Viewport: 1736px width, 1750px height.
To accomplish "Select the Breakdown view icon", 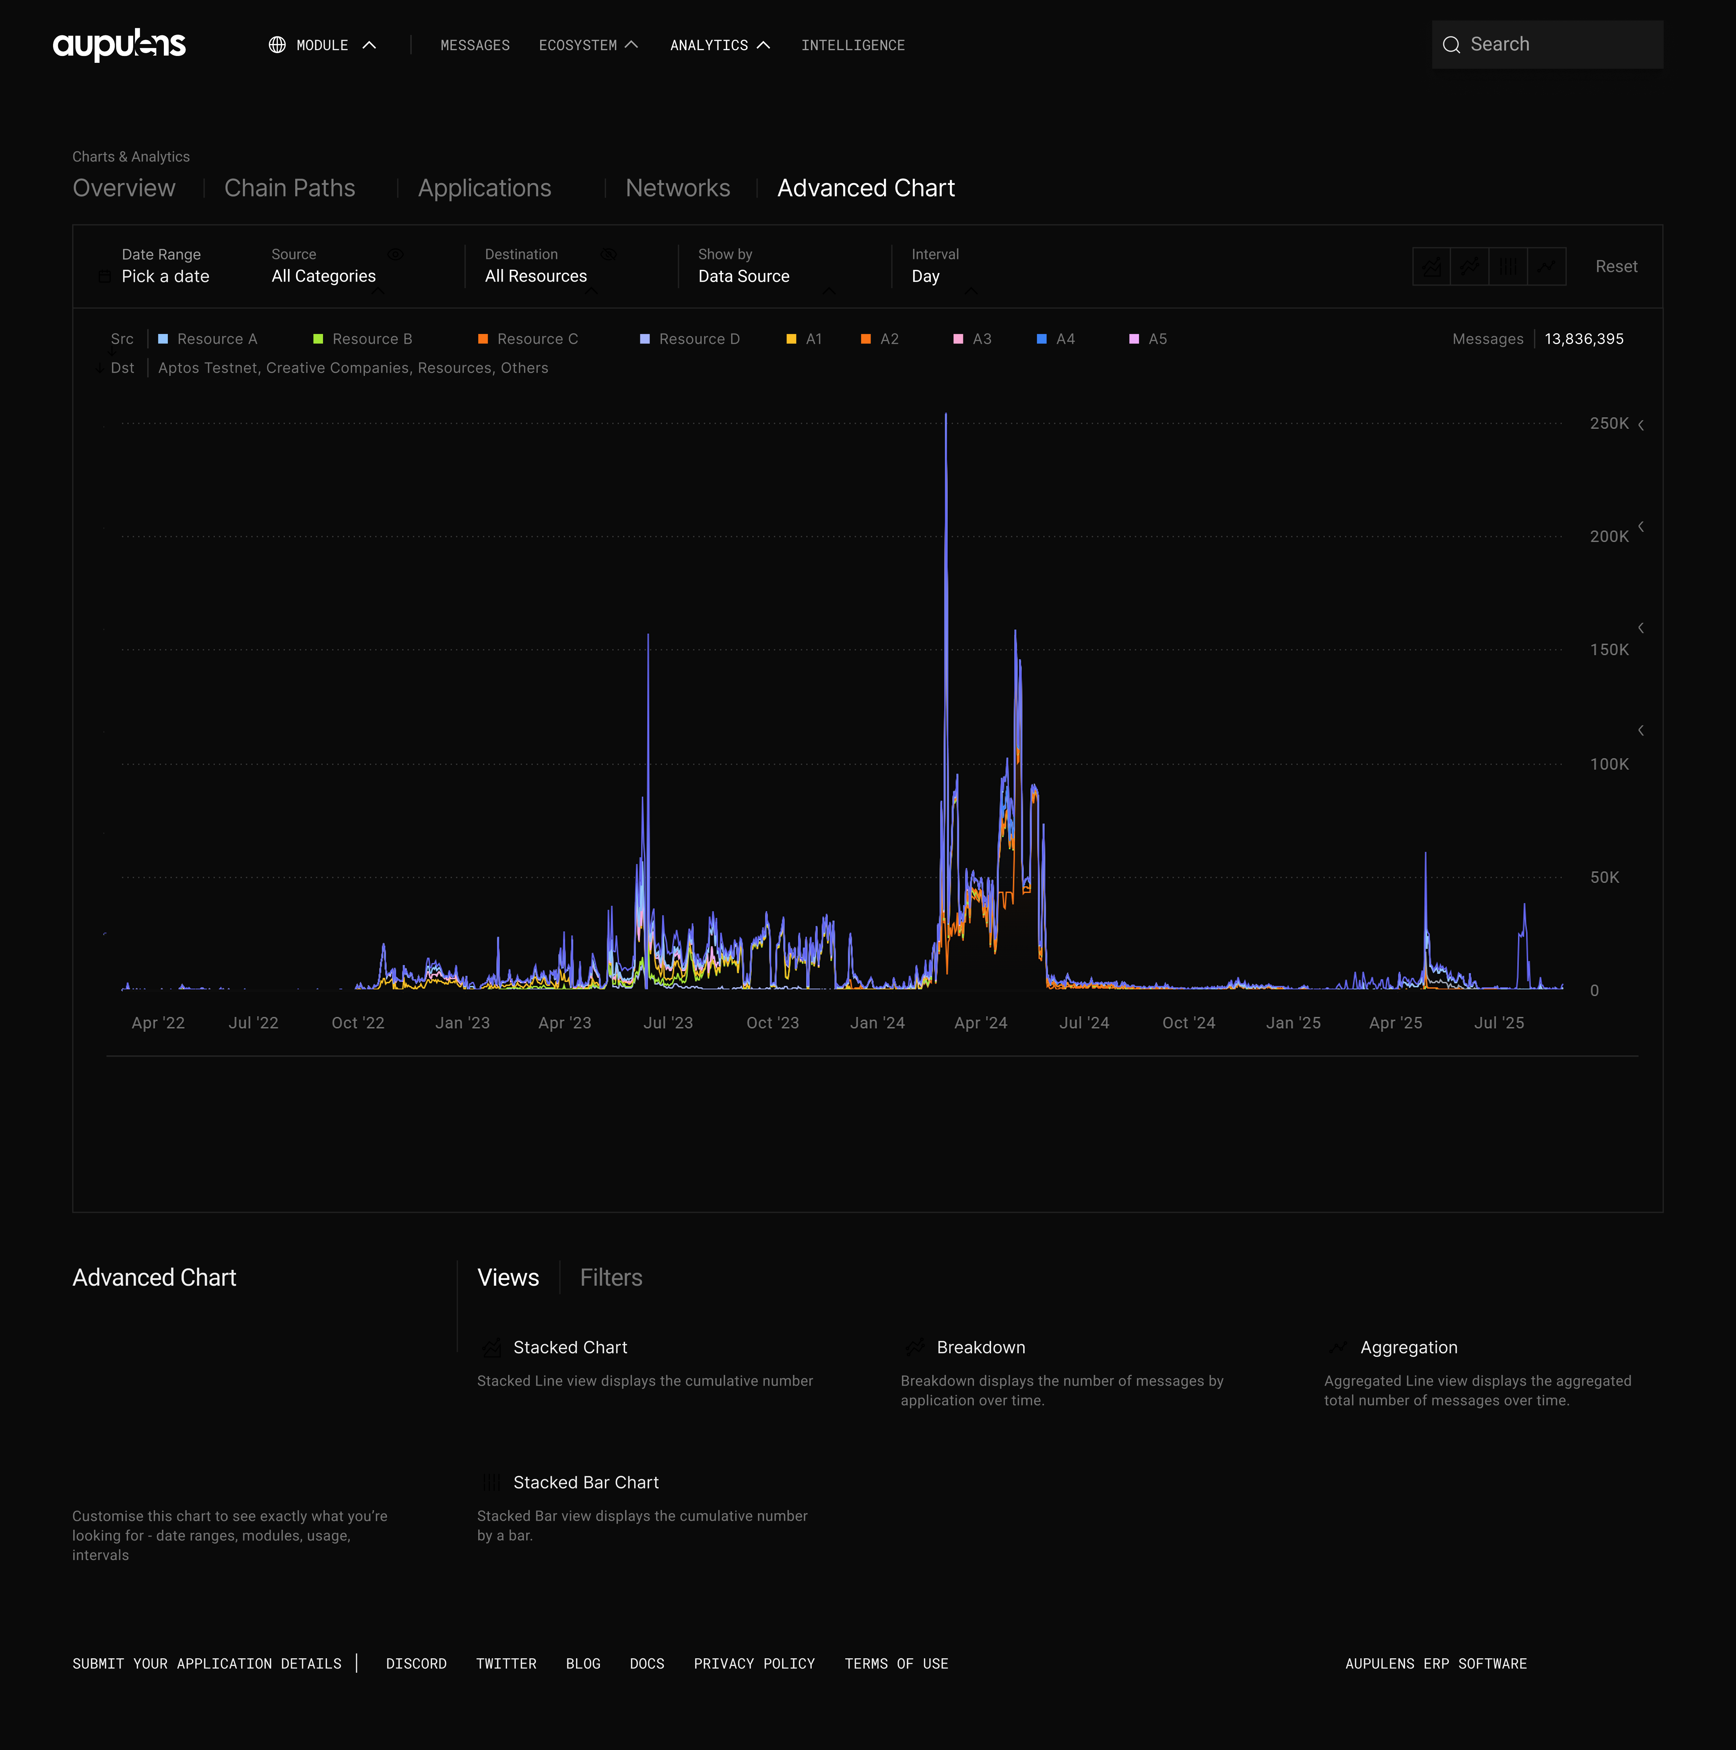I will pos(1470,266).
